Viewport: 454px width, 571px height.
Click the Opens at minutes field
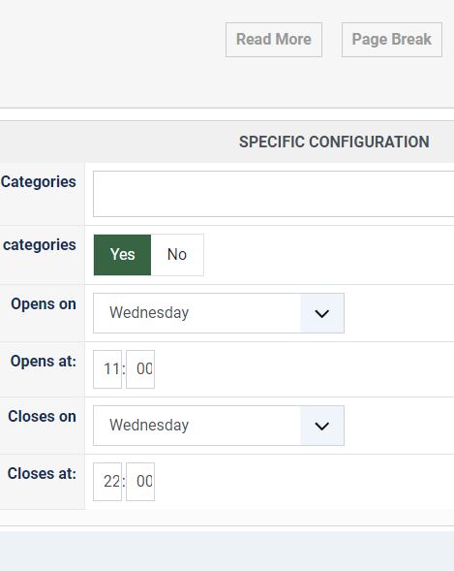click(x=140, y=369)
